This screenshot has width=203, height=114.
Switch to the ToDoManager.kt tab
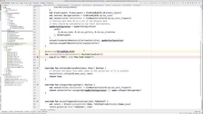coord(128,5)
